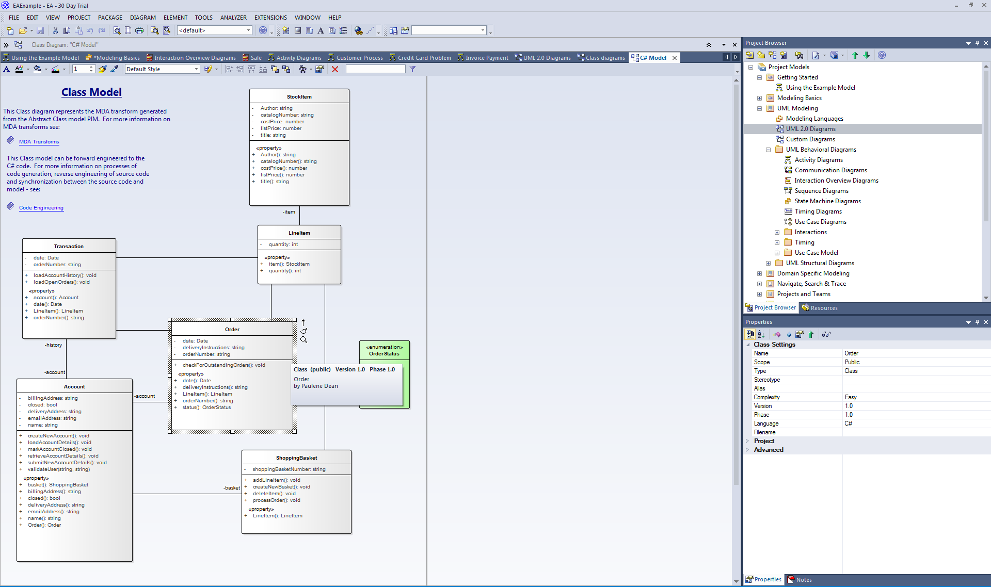Open the empty combo box in the main toolbar
Screen dimensions: 991x587
[483, 30]
